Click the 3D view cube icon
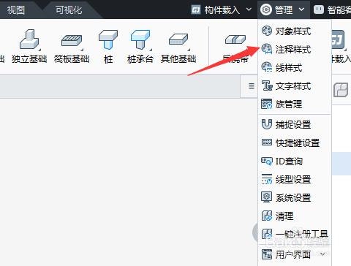This screenshot has height=266, width=351. tap(341, 90)
